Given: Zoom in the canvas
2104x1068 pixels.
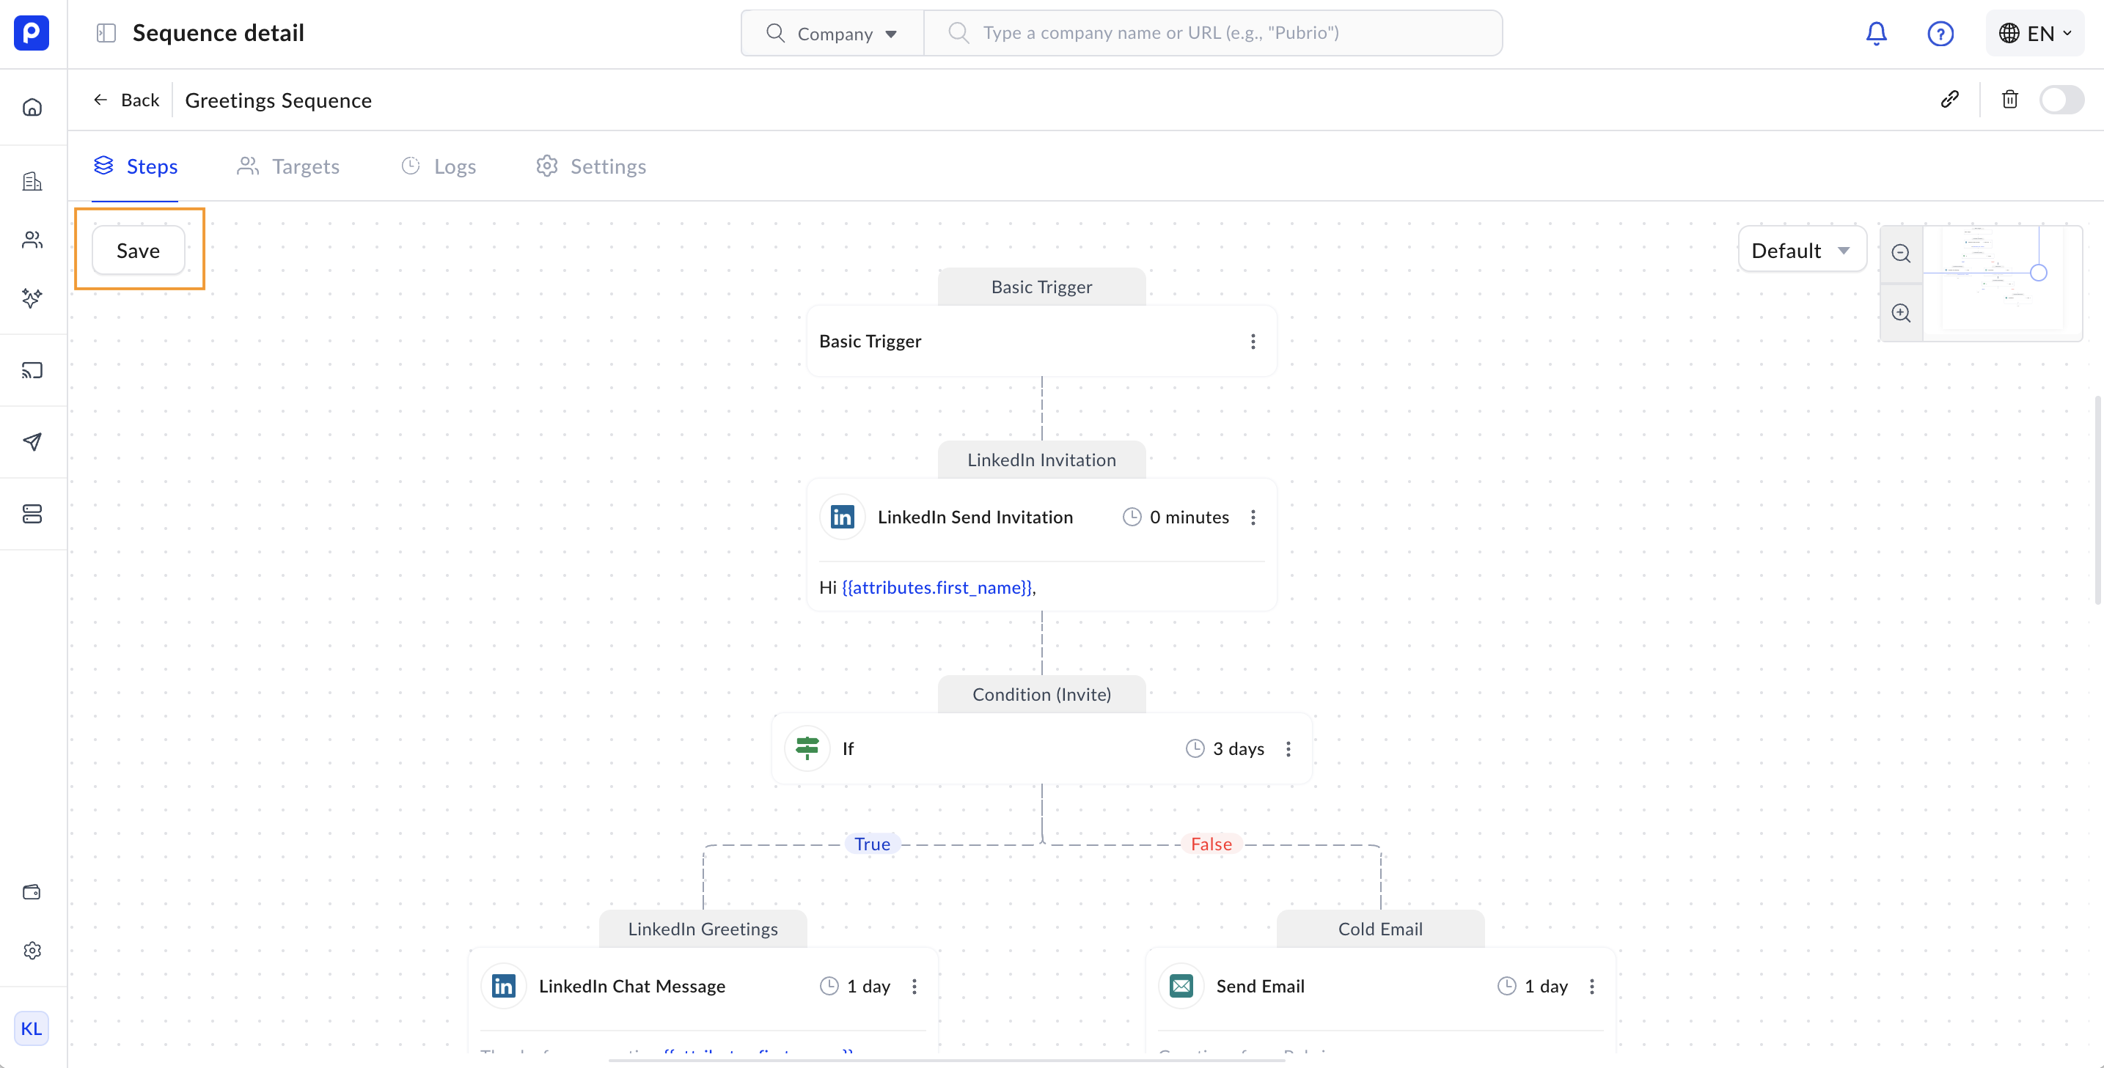Looking at the screenshot, I should (x=1902, y=313).
